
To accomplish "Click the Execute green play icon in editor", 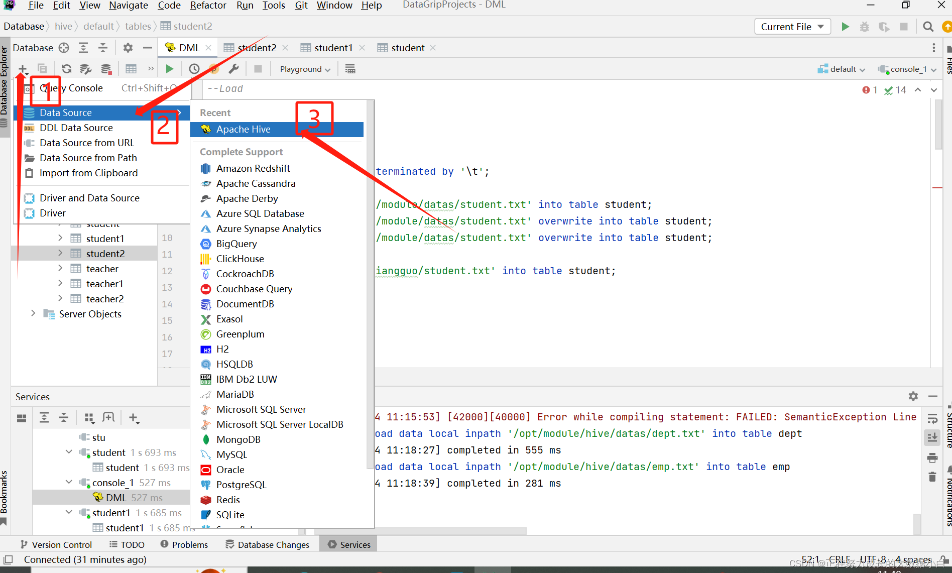I will click(170, 69).
